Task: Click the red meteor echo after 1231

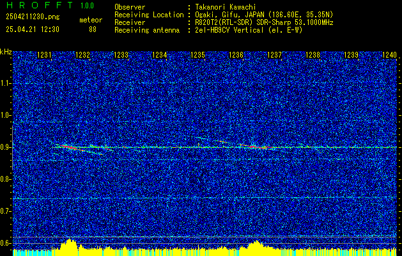Action: point(70,147)
